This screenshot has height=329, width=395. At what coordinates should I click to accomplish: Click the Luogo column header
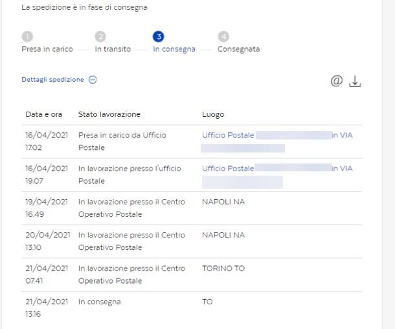[213, 115]
